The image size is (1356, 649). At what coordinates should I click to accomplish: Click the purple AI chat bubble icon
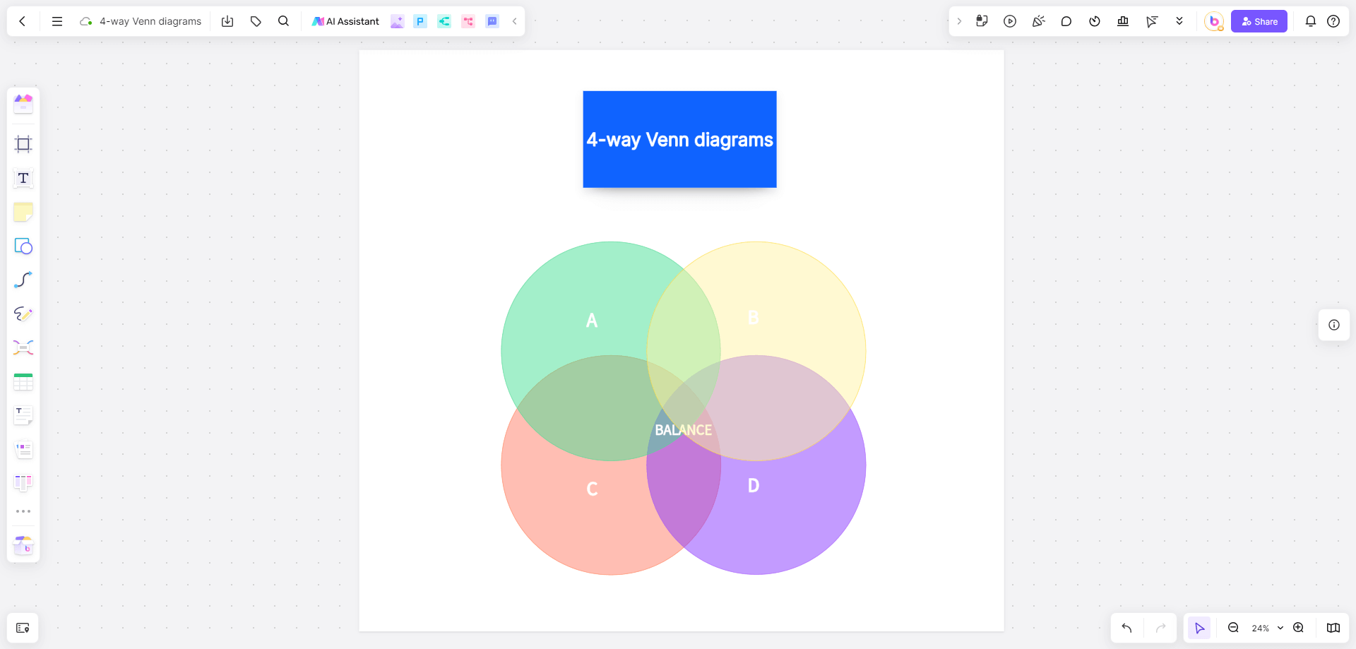click(x=492, y=21)
